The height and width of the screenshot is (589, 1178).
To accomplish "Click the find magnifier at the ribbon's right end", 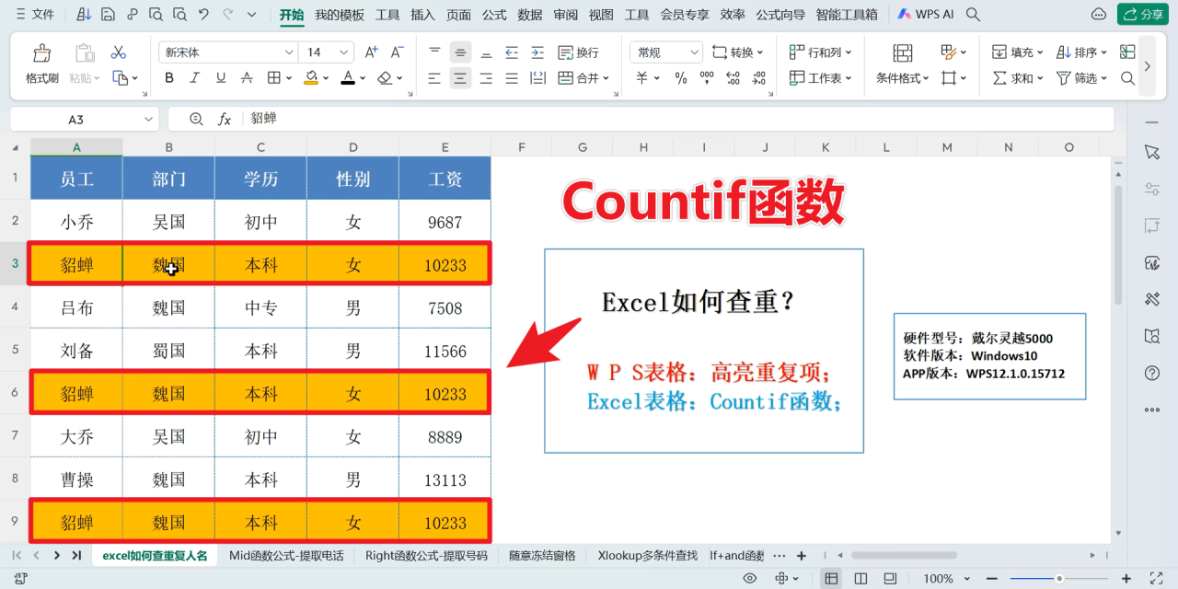I will tap(1127, 78).
